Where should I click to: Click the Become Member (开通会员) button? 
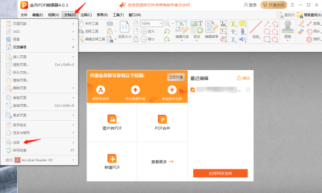pos(273,5)
